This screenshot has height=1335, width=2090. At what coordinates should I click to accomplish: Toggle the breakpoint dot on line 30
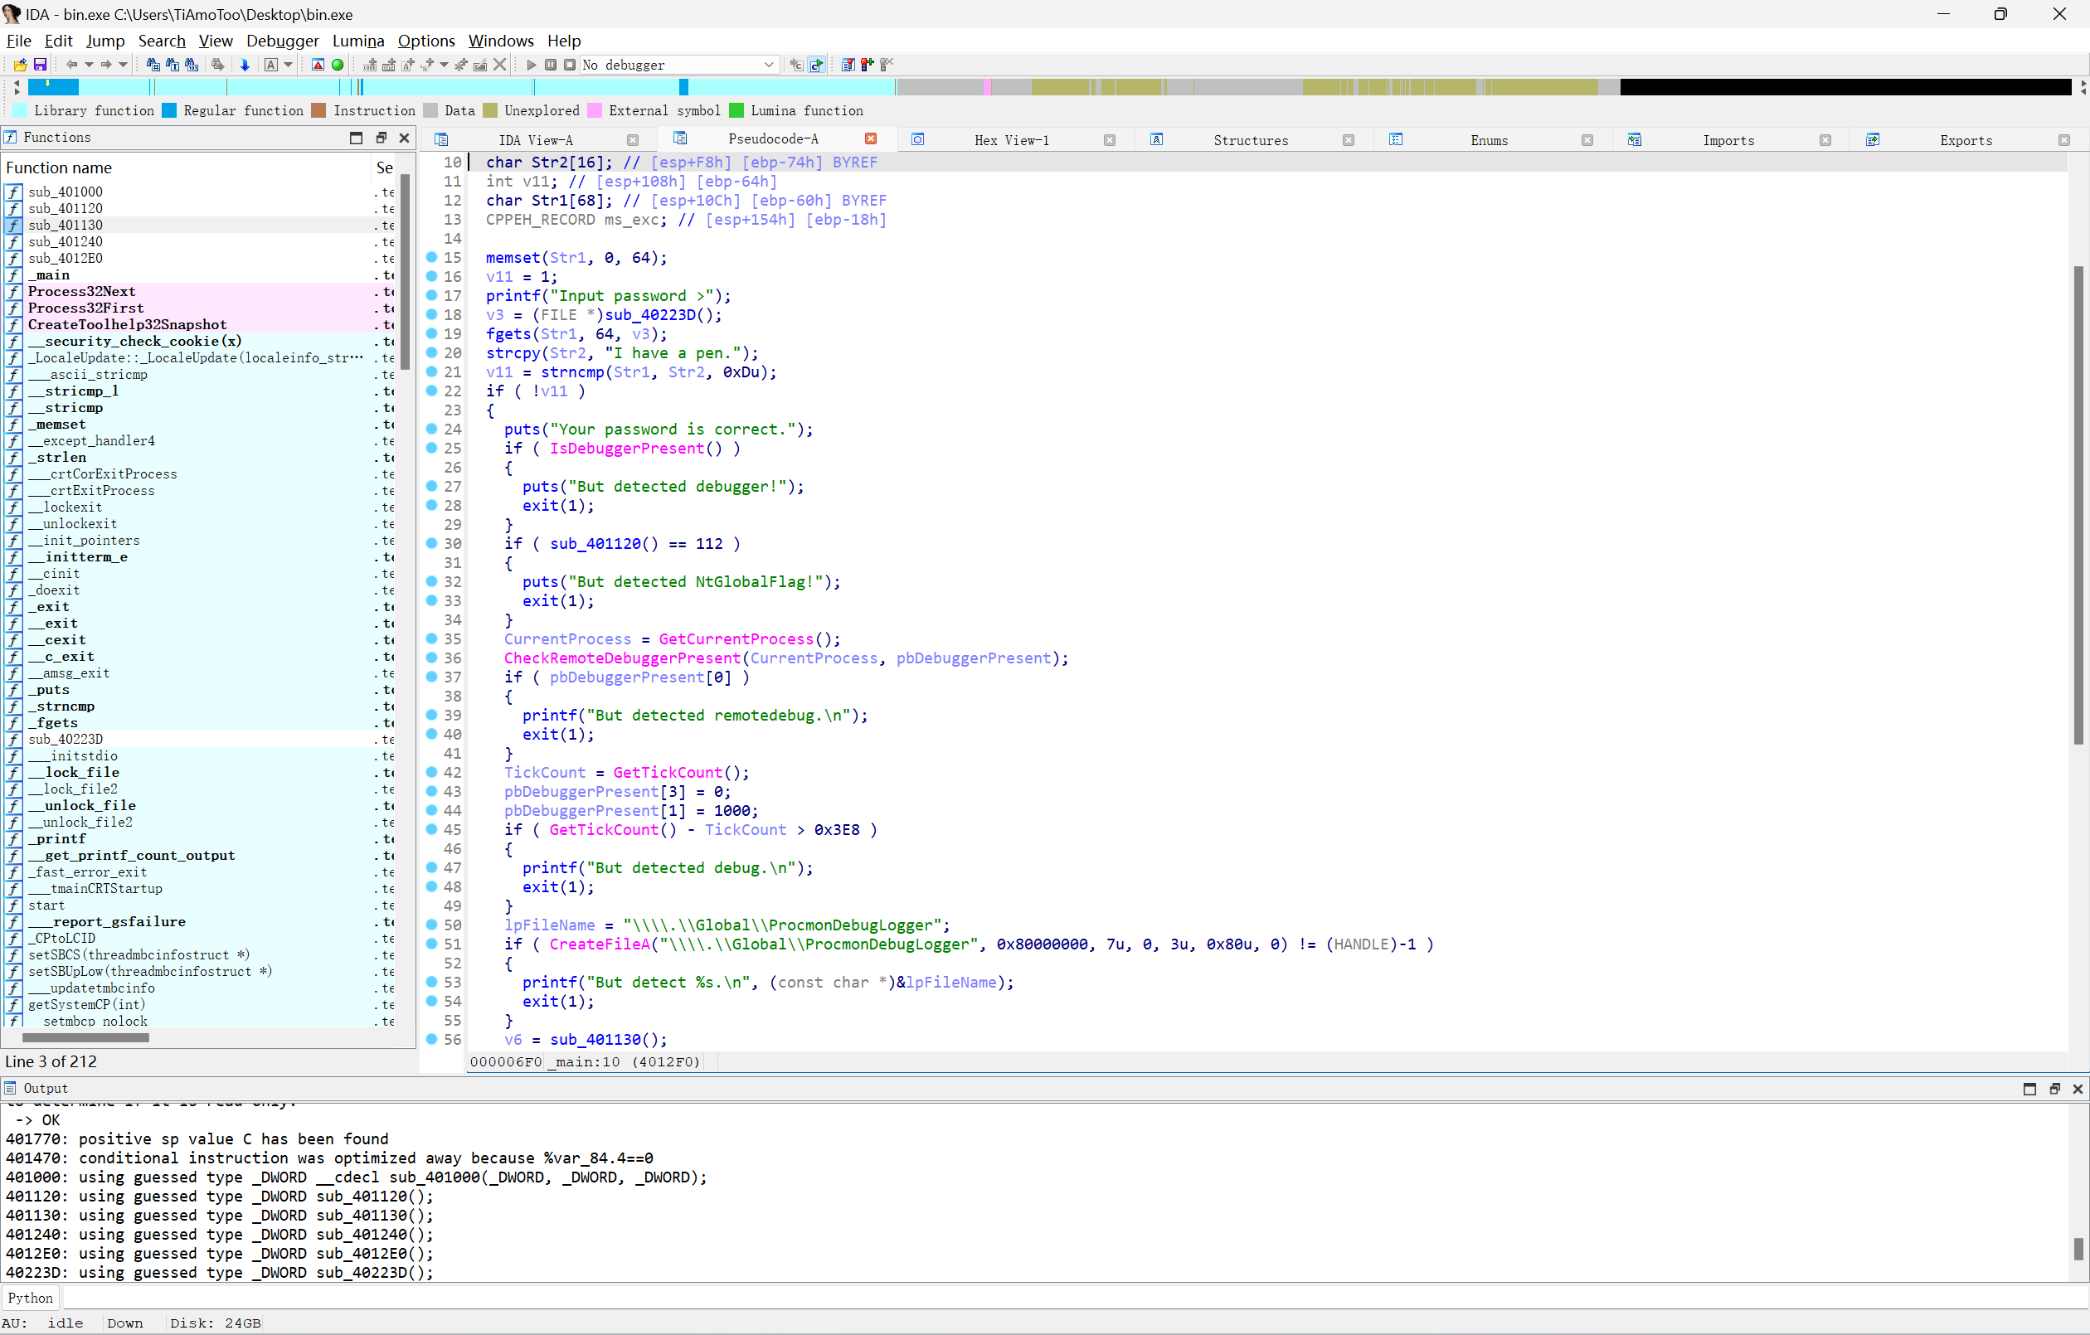[x=431, y=542]
